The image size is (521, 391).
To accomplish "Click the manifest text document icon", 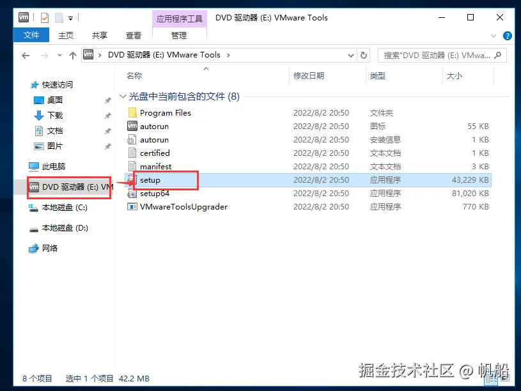I will [132, 166].
